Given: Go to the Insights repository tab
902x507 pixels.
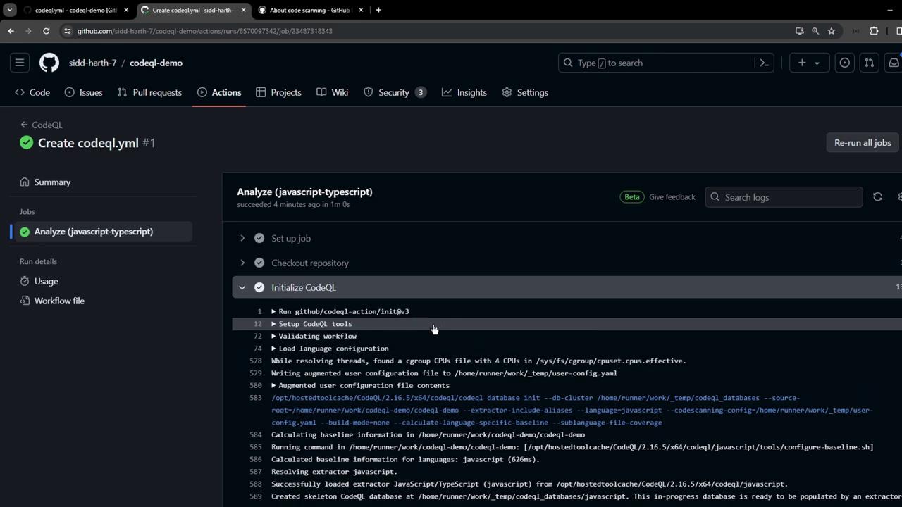Looking at the screenshot, I should [x=464, y=92].
